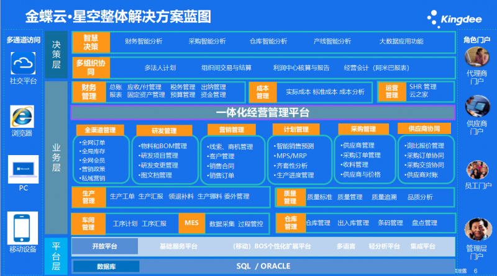Select the 成本管理 orange block
Viewport: 497px width, 276px height.
(x=263, y=92)
